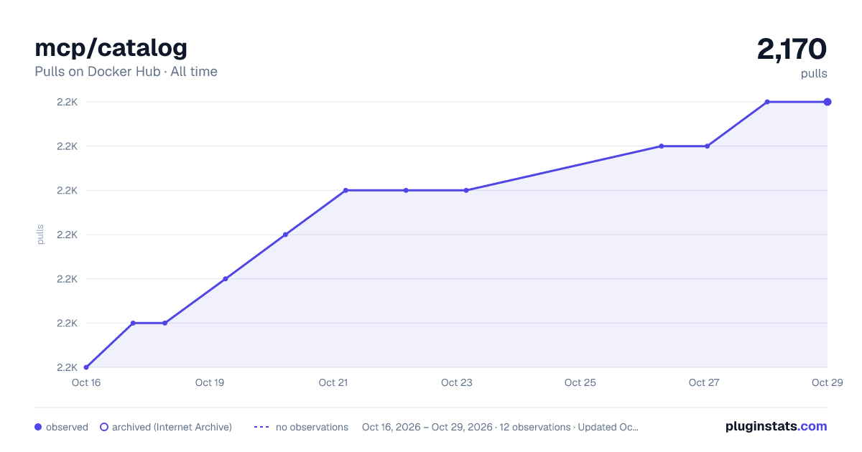Click the 'Oct 16' x-axis label

[x=86, y=382]
